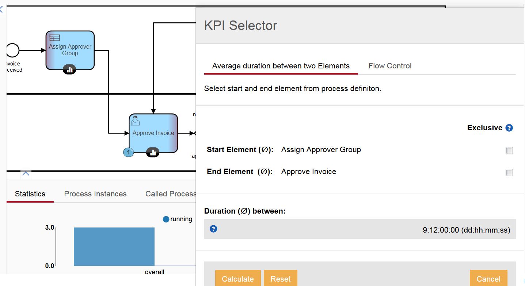Enable Exclusive checkbox for Start Element
Image resolution: width=525 pixels, height=286 pixels.
509,151
